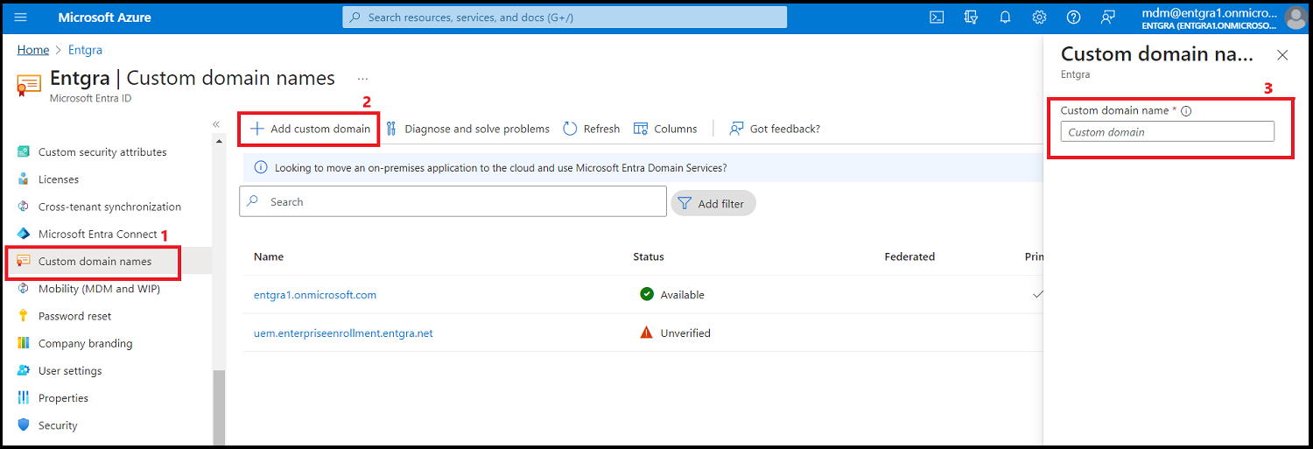Open Properties in the sidebar
This screenshot has height=449, width=1313.
tap(63, 398)
